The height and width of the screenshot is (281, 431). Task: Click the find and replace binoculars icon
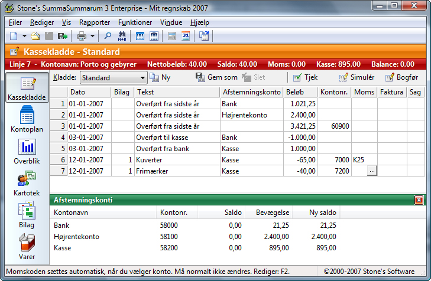tap(122, 36)
